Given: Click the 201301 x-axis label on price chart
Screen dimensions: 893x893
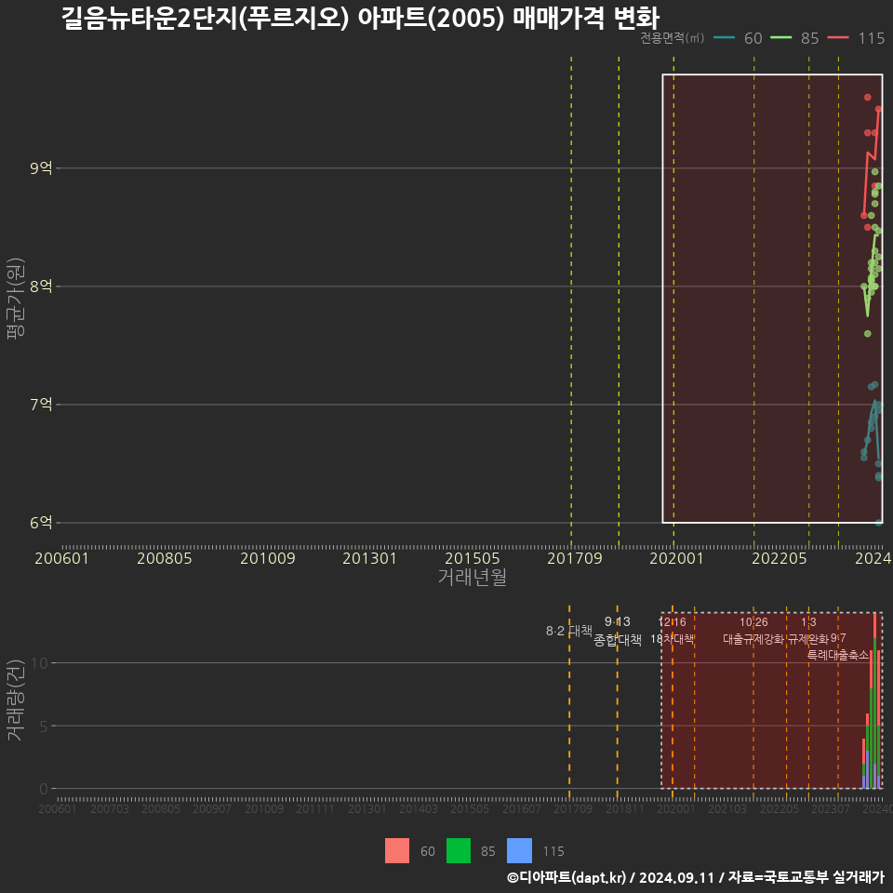Looking at the screenshot, I should [369, 558].
